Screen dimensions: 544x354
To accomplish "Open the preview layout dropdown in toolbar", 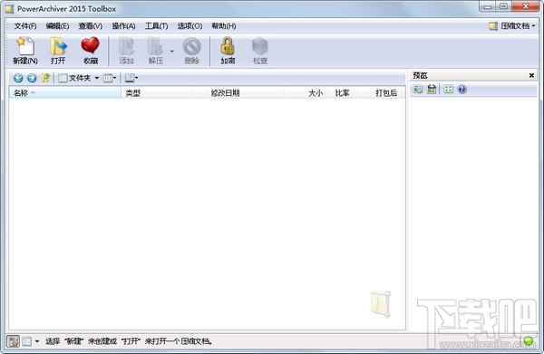I will (131, 78).
